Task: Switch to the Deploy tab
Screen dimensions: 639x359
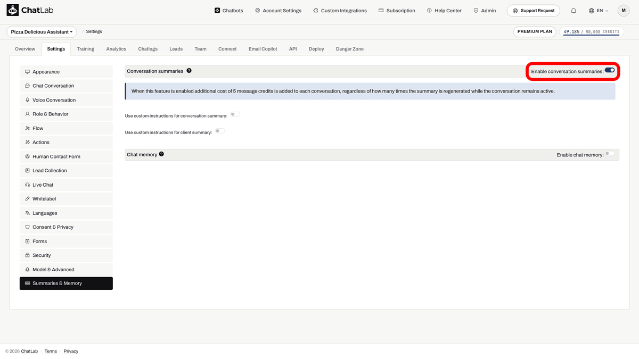Action: click(316, 49)
